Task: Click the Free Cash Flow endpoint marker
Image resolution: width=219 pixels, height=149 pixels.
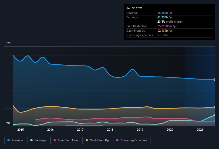Action: (214, 121)
